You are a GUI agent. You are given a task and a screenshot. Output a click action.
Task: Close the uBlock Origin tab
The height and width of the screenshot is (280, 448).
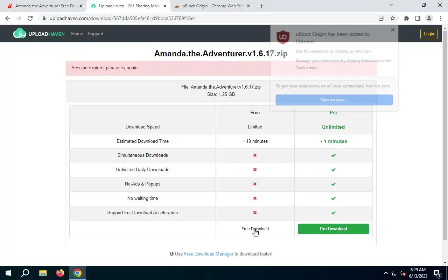tap(248, 6)
